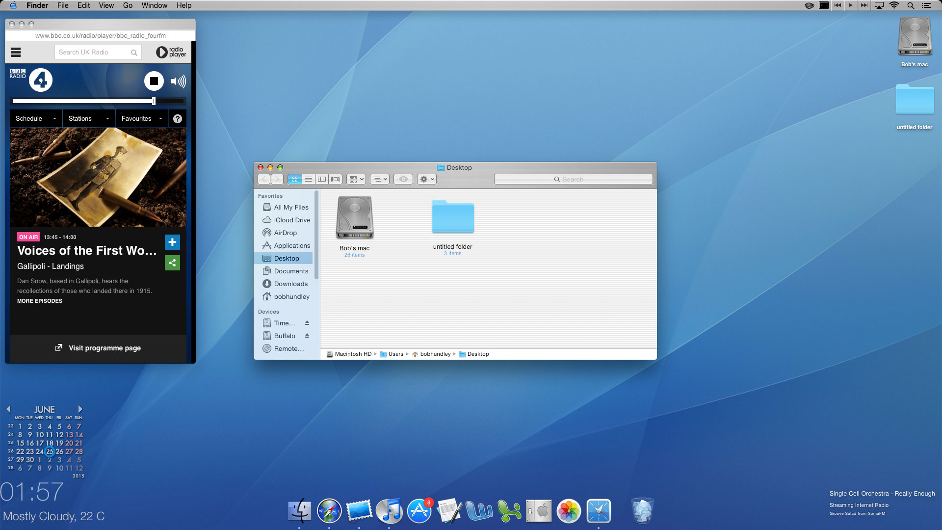The width and height of the screenshot is (942, 530).
Task: Click the Volume/Speaker icon on Radio Player
Action: [178, 81]
